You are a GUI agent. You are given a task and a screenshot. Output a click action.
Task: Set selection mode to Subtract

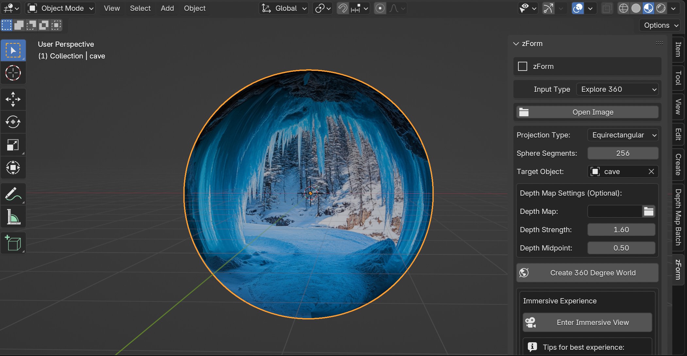(x=31, y=25)
